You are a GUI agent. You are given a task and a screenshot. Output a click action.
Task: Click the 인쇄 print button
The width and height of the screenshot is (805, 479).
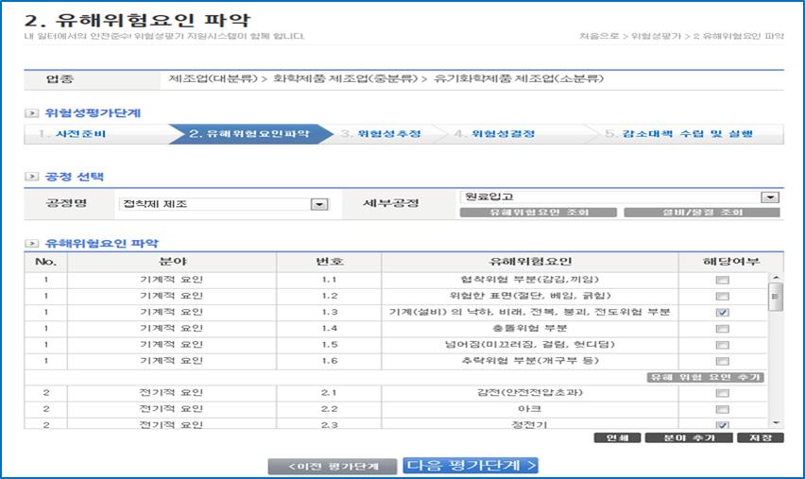click(x=617, y=438)
